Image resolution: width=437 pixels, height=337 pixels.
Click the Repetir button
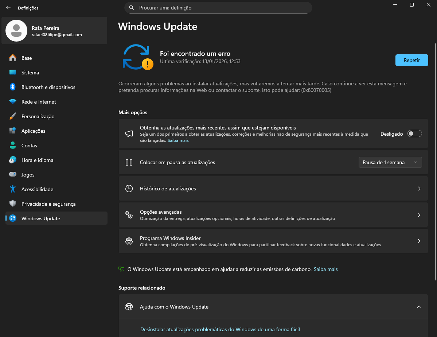(x=411, y=60)
